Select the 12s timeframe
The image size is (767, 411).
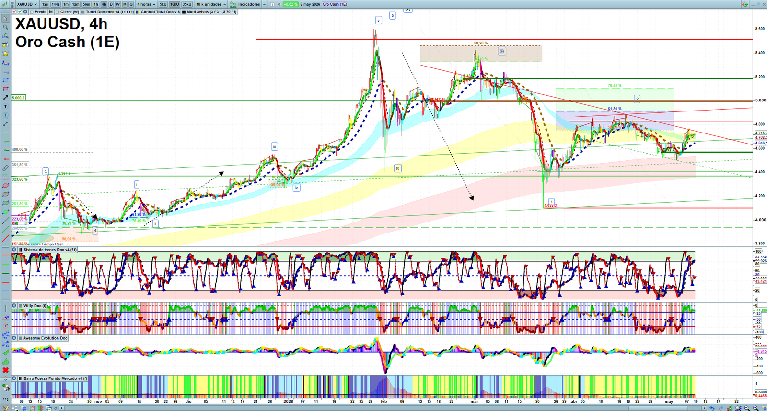[45, 4]
